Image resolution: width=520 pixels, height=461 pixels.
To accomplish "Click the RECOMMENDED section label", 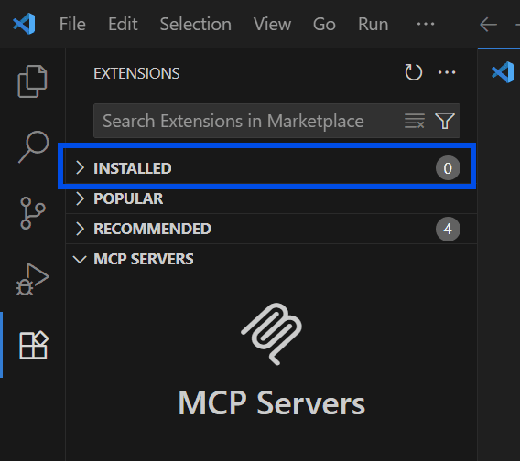I will tap(152, 229).
